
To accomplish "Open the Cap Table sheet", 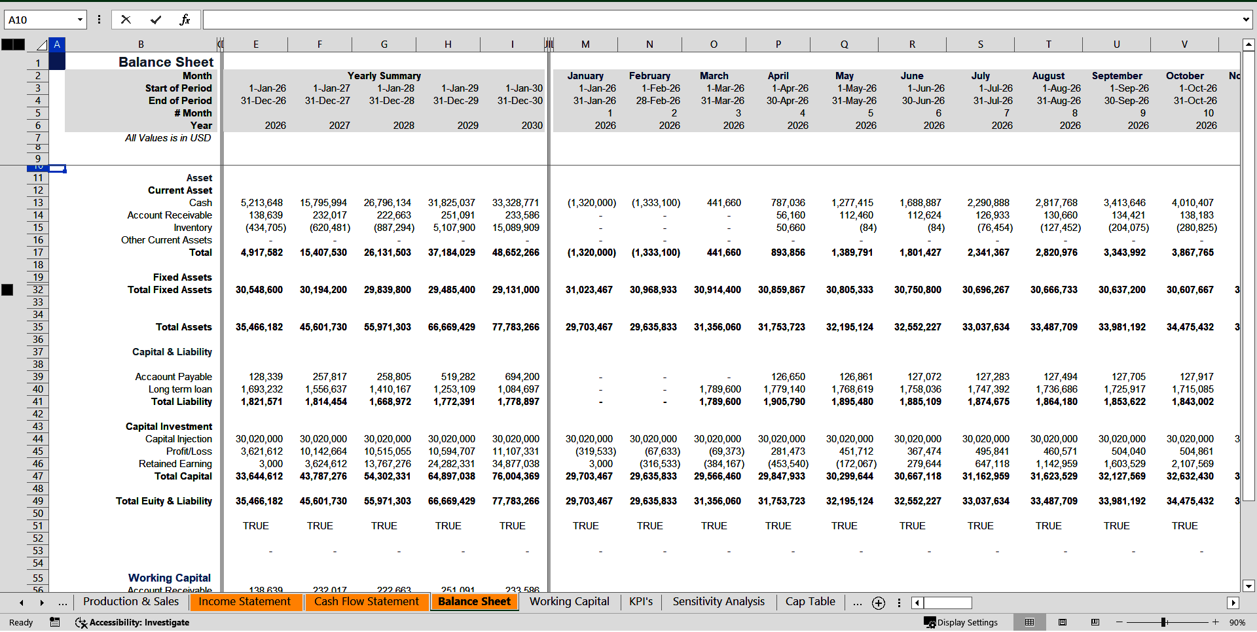I will tap(810, 602).
